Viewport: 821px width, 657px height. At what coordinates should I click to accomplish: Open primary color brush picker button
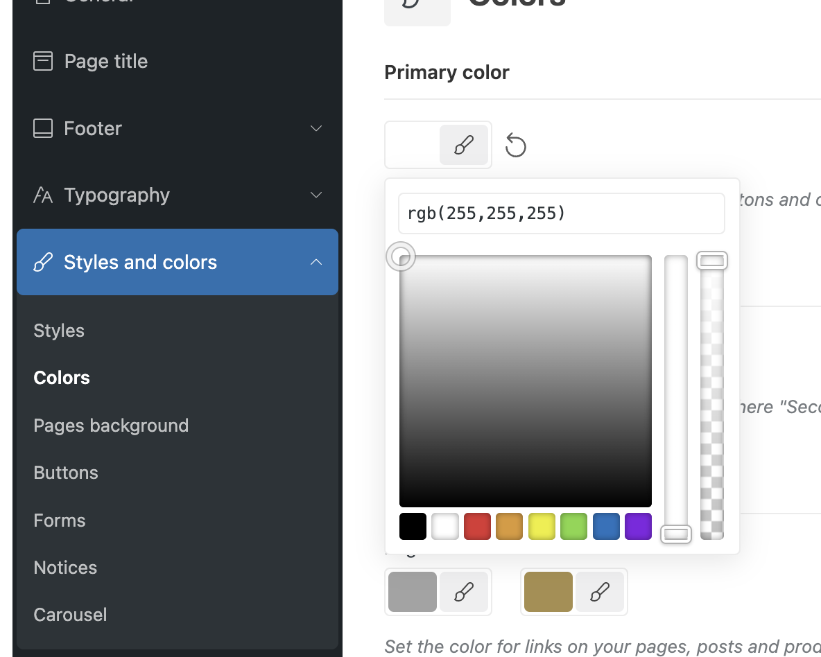464,145
